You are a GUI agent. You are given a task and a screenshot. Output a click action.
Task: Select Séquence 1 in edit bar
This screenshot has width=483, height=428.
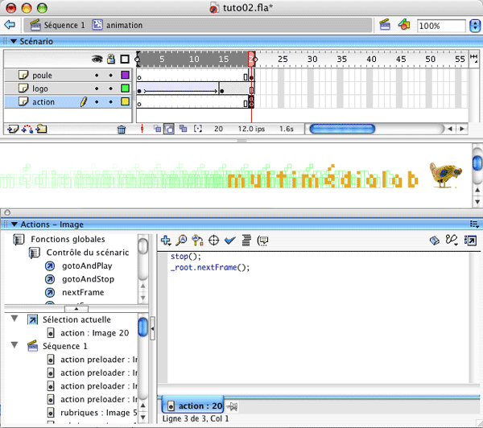[58, 25]
